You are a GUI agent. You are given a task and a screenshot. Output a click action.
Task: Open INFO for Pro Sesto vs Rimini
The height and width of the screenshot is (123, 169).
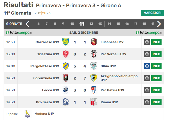[x=156, y=102]
